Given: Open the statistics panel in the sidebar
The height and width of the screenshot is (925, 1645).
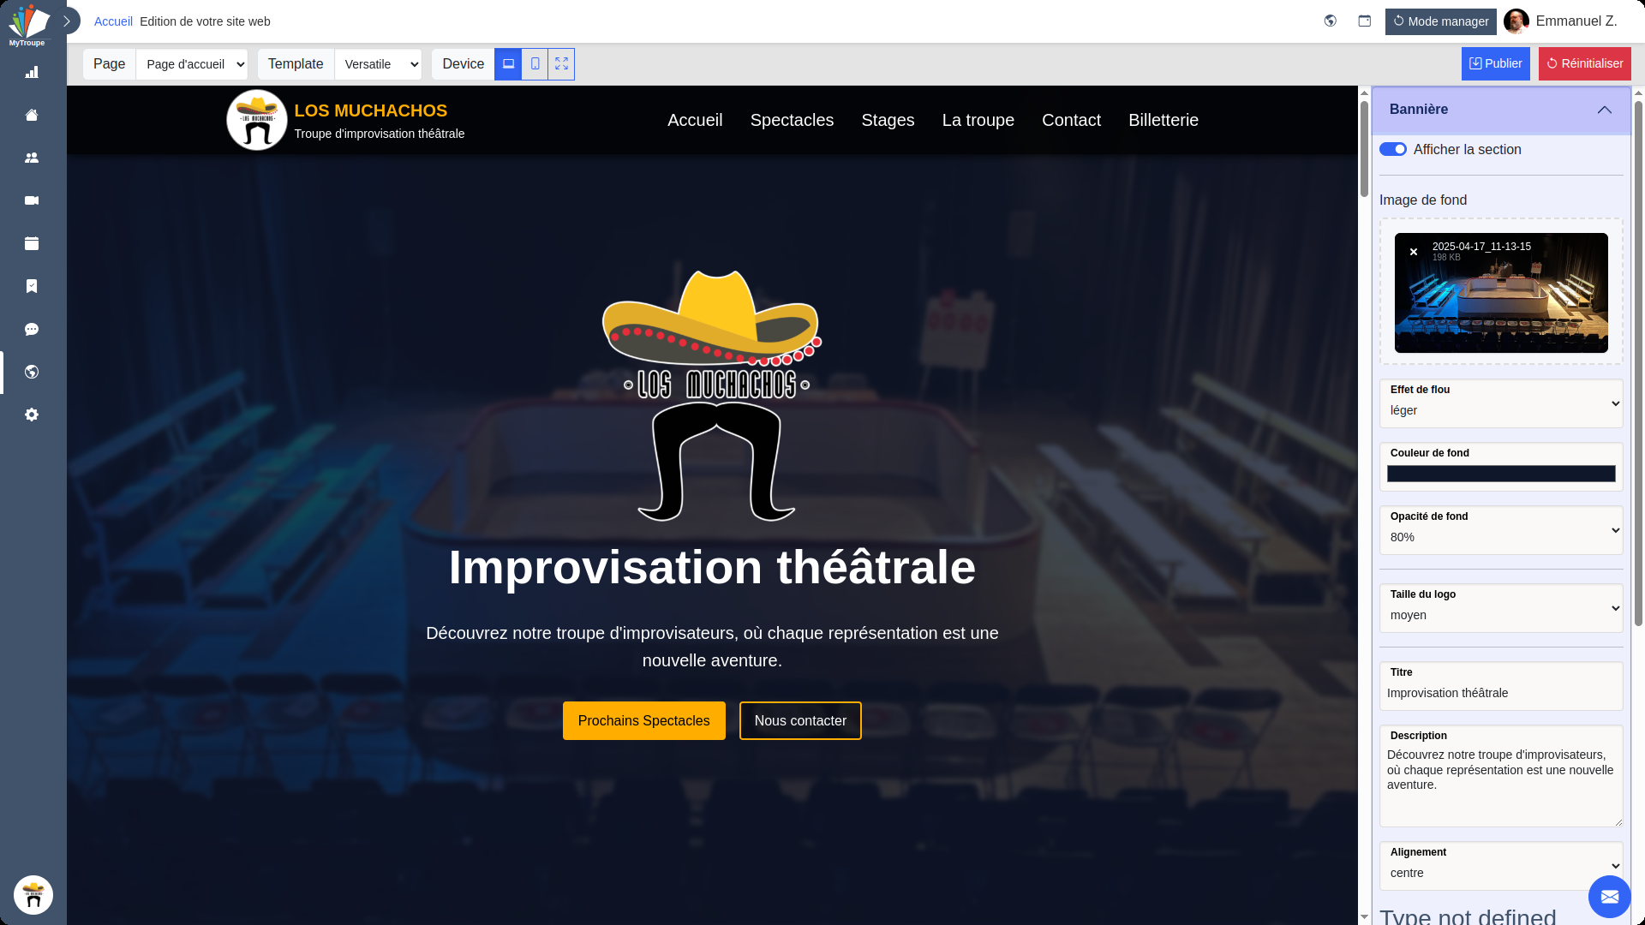Looking at the screenshot, I should pos(32,72).
